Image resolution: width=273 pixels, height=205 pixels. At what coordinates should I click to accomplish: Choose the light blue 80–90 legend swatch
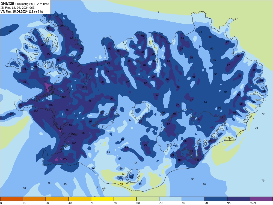click(x=193, y=199)
